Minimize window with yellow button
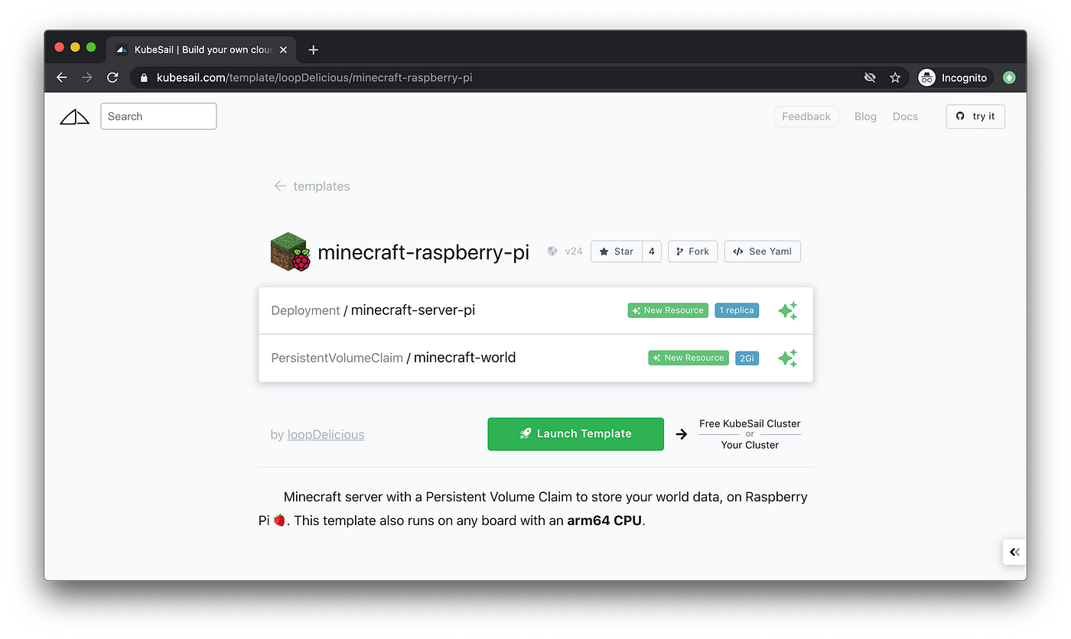This screenshot has height=639, width=1071. coord(75,47)
